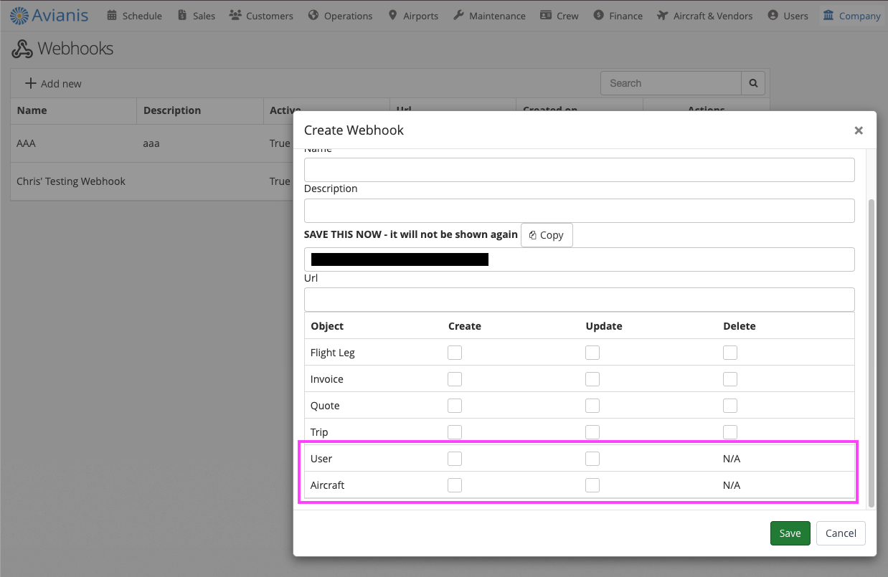Click the Cancel button
The height and width of the screenshot is (577, 888).
(841, 533)
